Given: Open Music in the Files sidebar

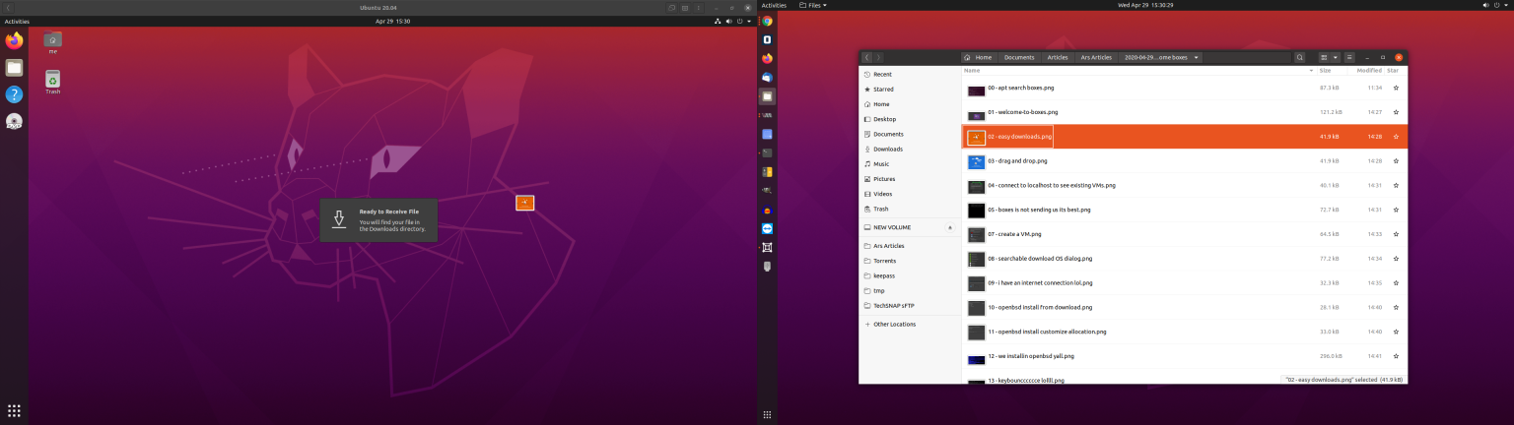Looking at the screenshot, I should pos(910,163).
